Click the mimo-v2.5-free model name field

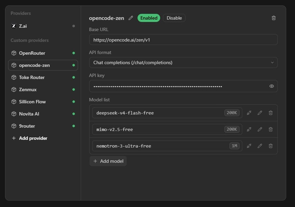pyautogui.click(x=167, y=129)
